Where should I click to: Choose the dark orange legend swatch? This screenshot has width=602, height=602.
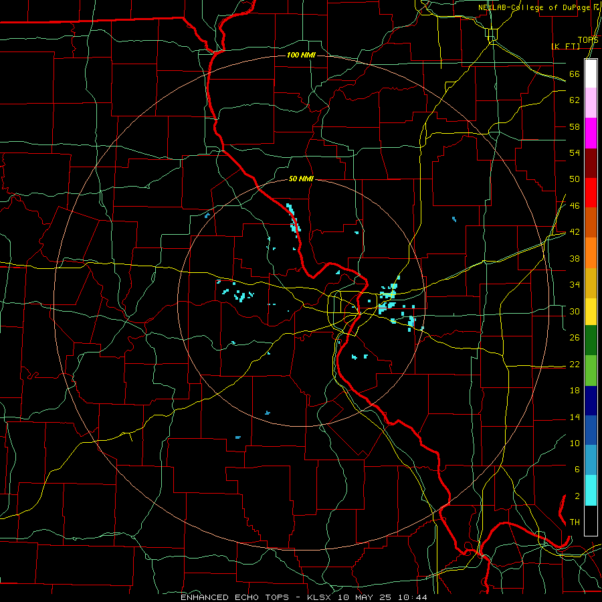591,222
